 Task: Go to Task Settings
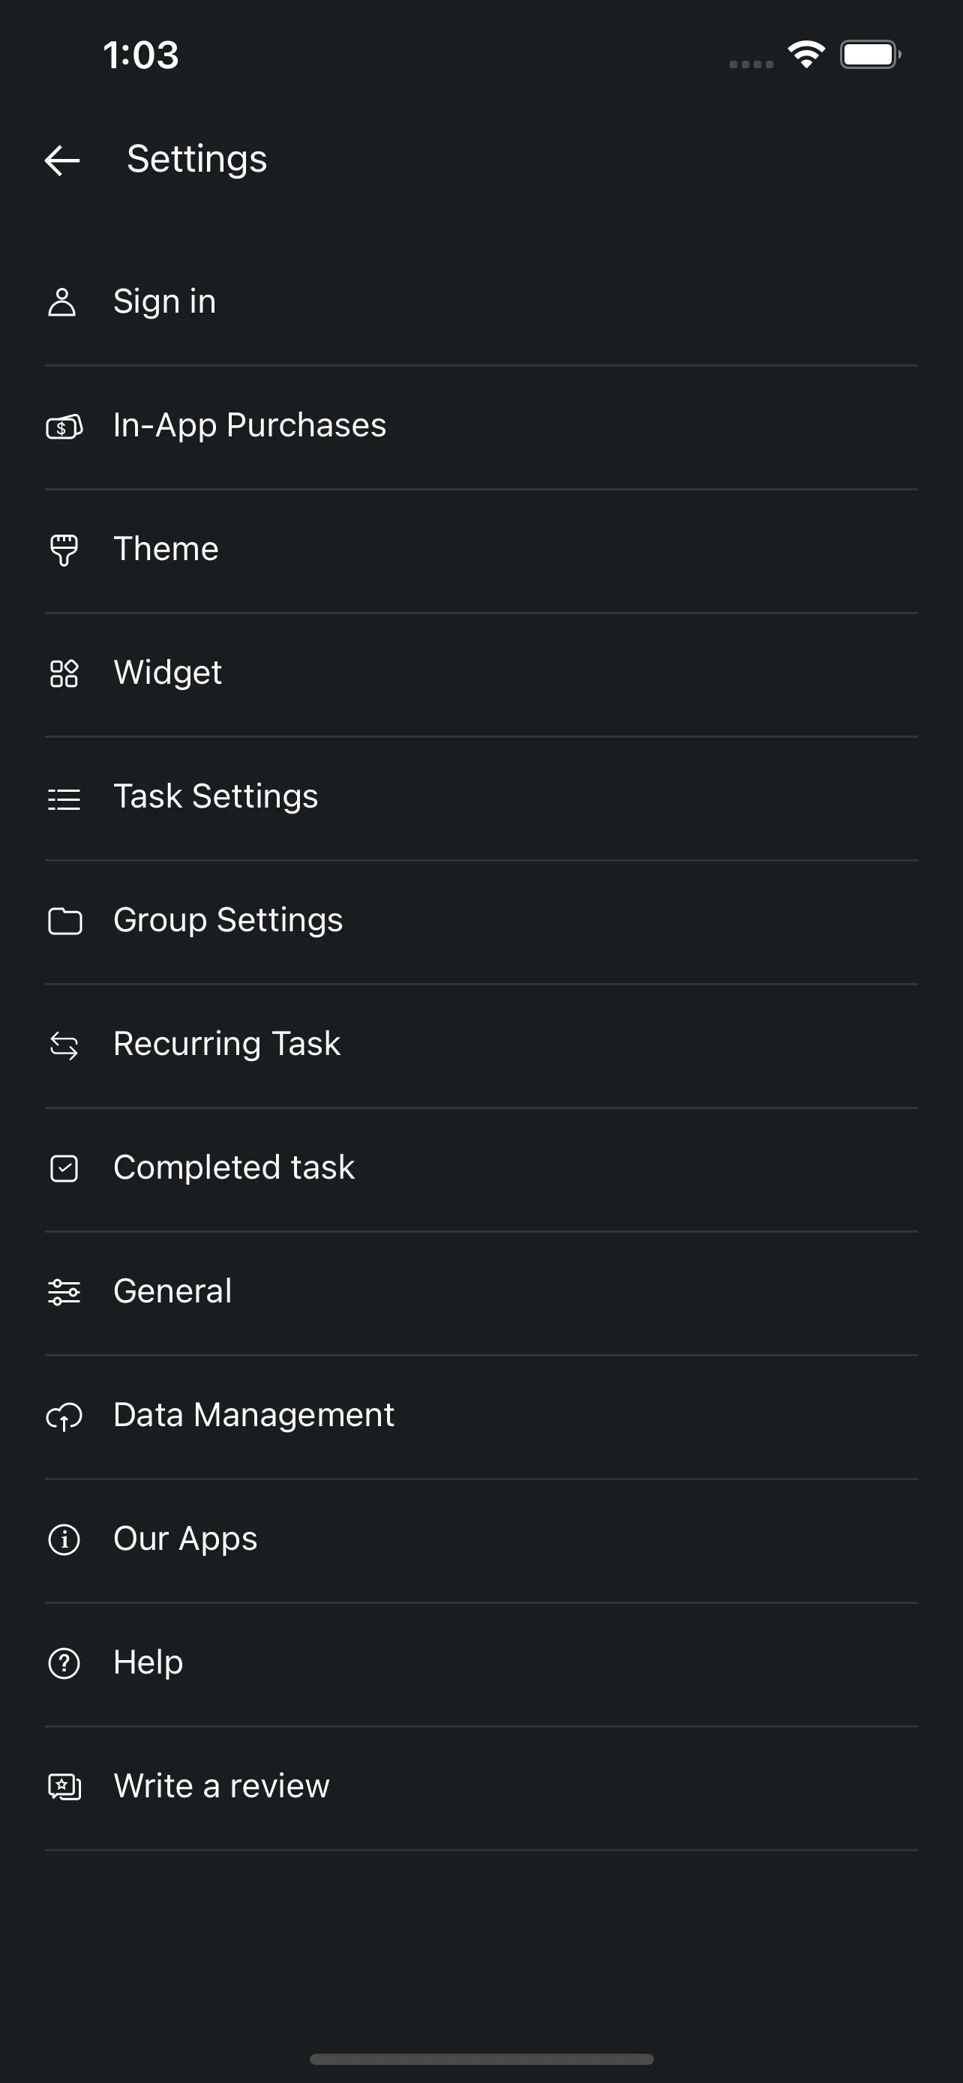pos(481,798)
